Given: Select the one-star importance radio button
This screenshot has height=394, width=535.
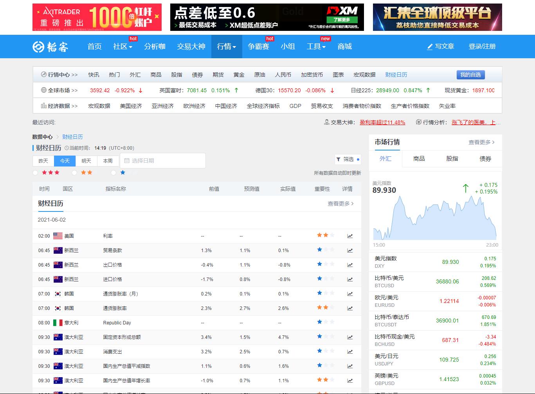Looking at the screenshot, I should click(x=113, y=173).
